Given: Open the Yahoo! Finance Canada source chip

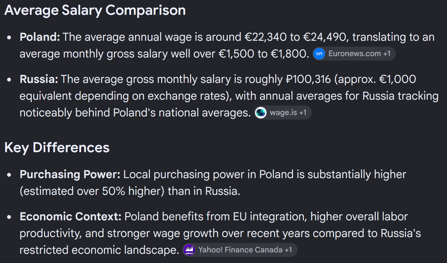Looking at the screenshot, I should [240, 250].
